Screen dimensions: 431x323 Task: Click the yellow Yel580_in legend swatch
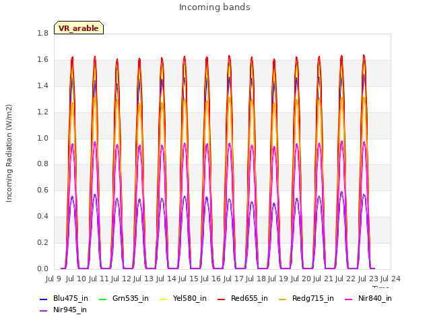coord(163,299)
